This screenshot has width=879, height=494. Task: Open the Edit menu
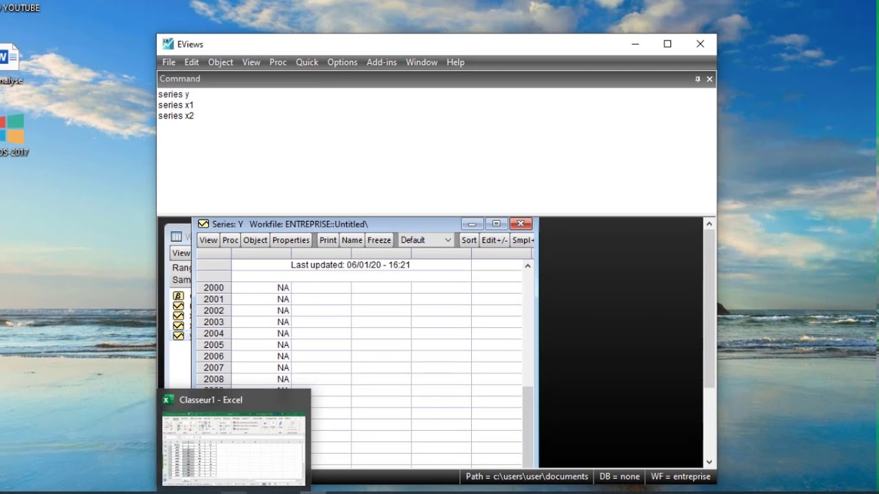pyautogui.click(x=192, y=62)
